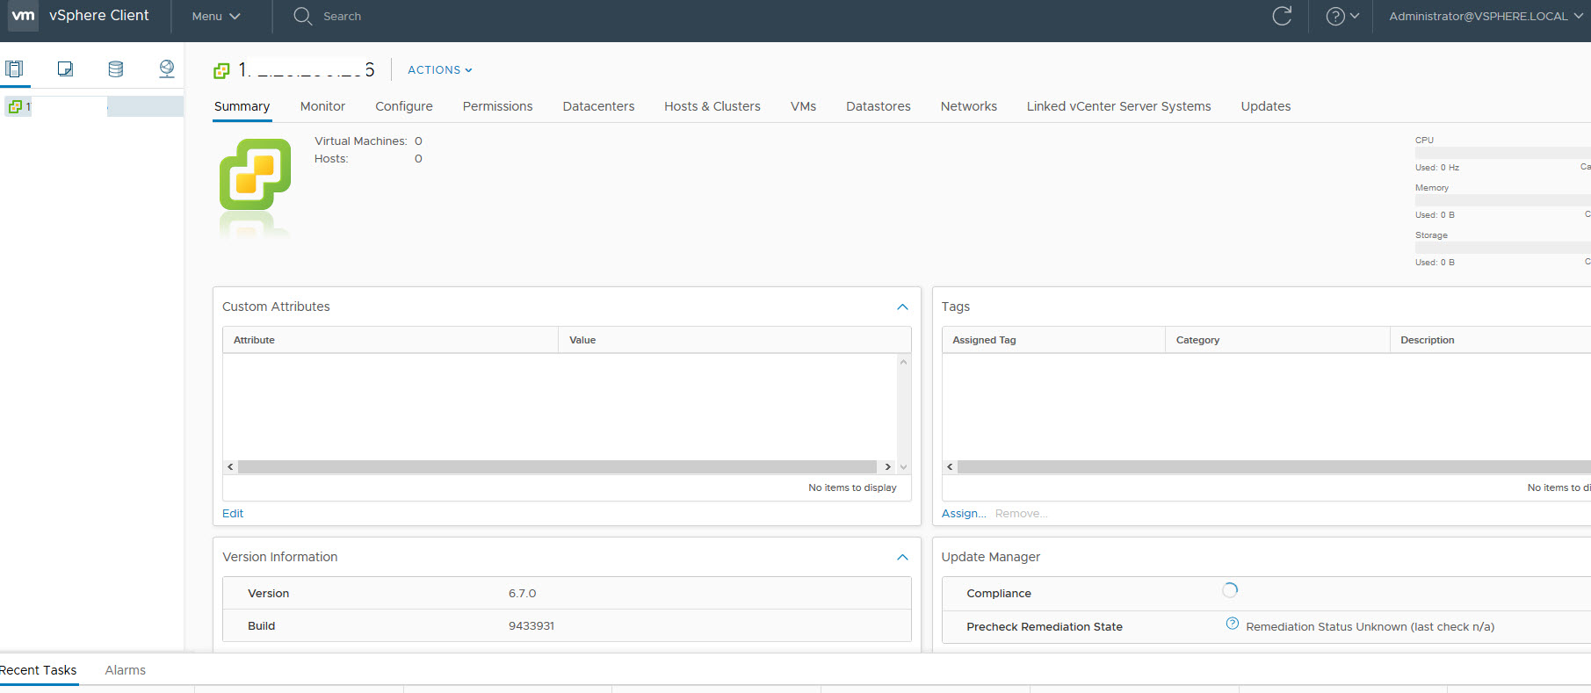Open Networking inventory view icon

coord(166,69)
